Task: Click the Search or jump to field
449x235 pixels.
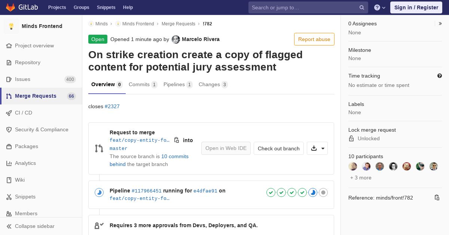Action: pyautogui.click(x=303, y=7)
